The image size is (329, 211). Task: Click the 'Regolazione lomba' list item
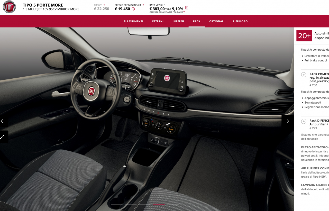(317, 107)
